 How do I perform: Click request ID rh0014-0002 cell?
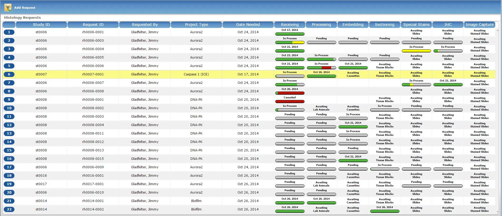(x=93, y=209)
